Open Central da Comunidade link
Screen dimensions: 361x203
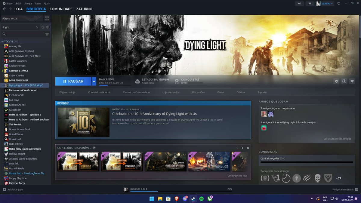click(x=136, y=92)
